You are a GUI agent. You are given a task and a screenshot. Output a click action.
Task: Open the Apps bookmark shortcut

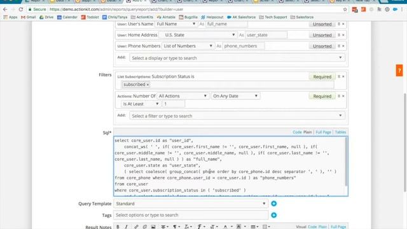(x=10, y=17)
